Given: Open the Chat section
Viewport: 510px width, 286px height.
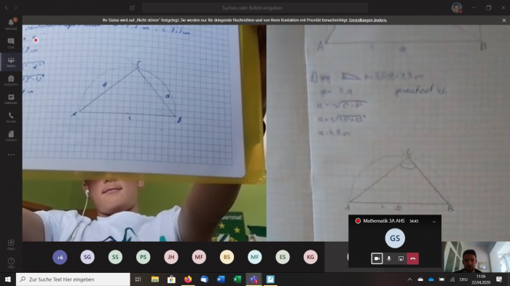Looking at the screenshot, I should (11, 43).
